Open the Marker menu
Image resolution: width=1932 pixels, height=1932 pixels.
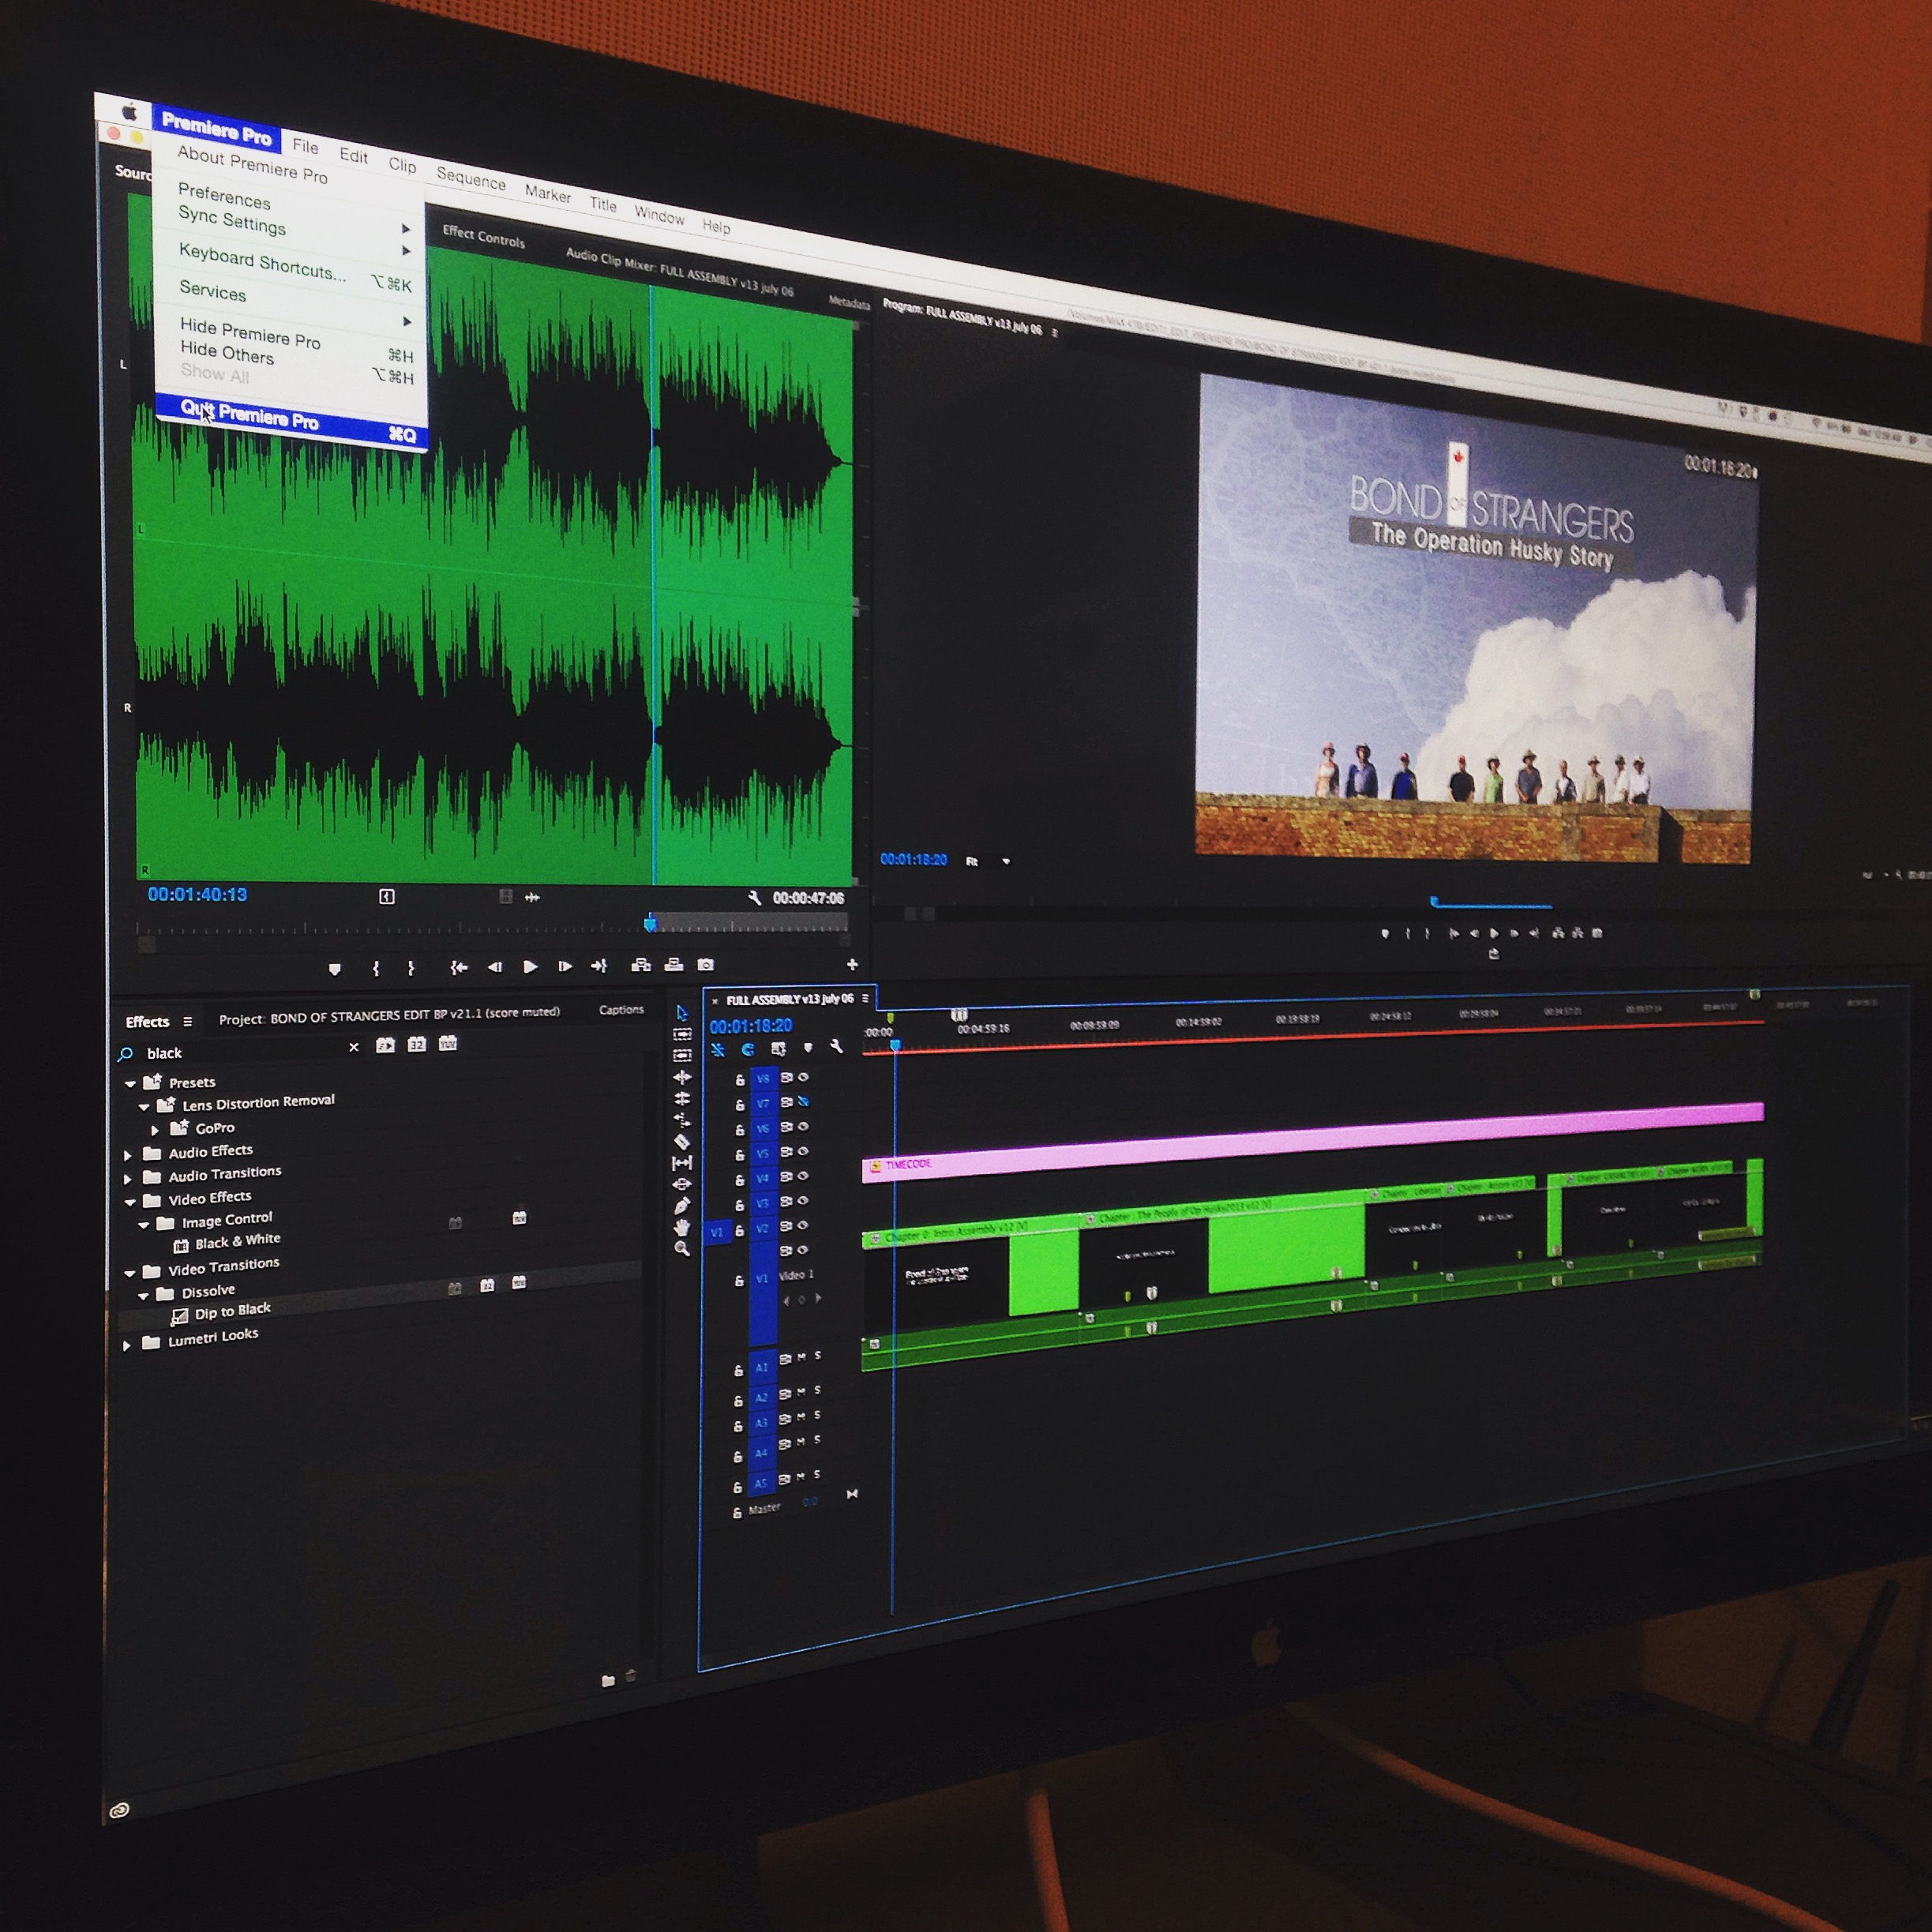point(547,193)
